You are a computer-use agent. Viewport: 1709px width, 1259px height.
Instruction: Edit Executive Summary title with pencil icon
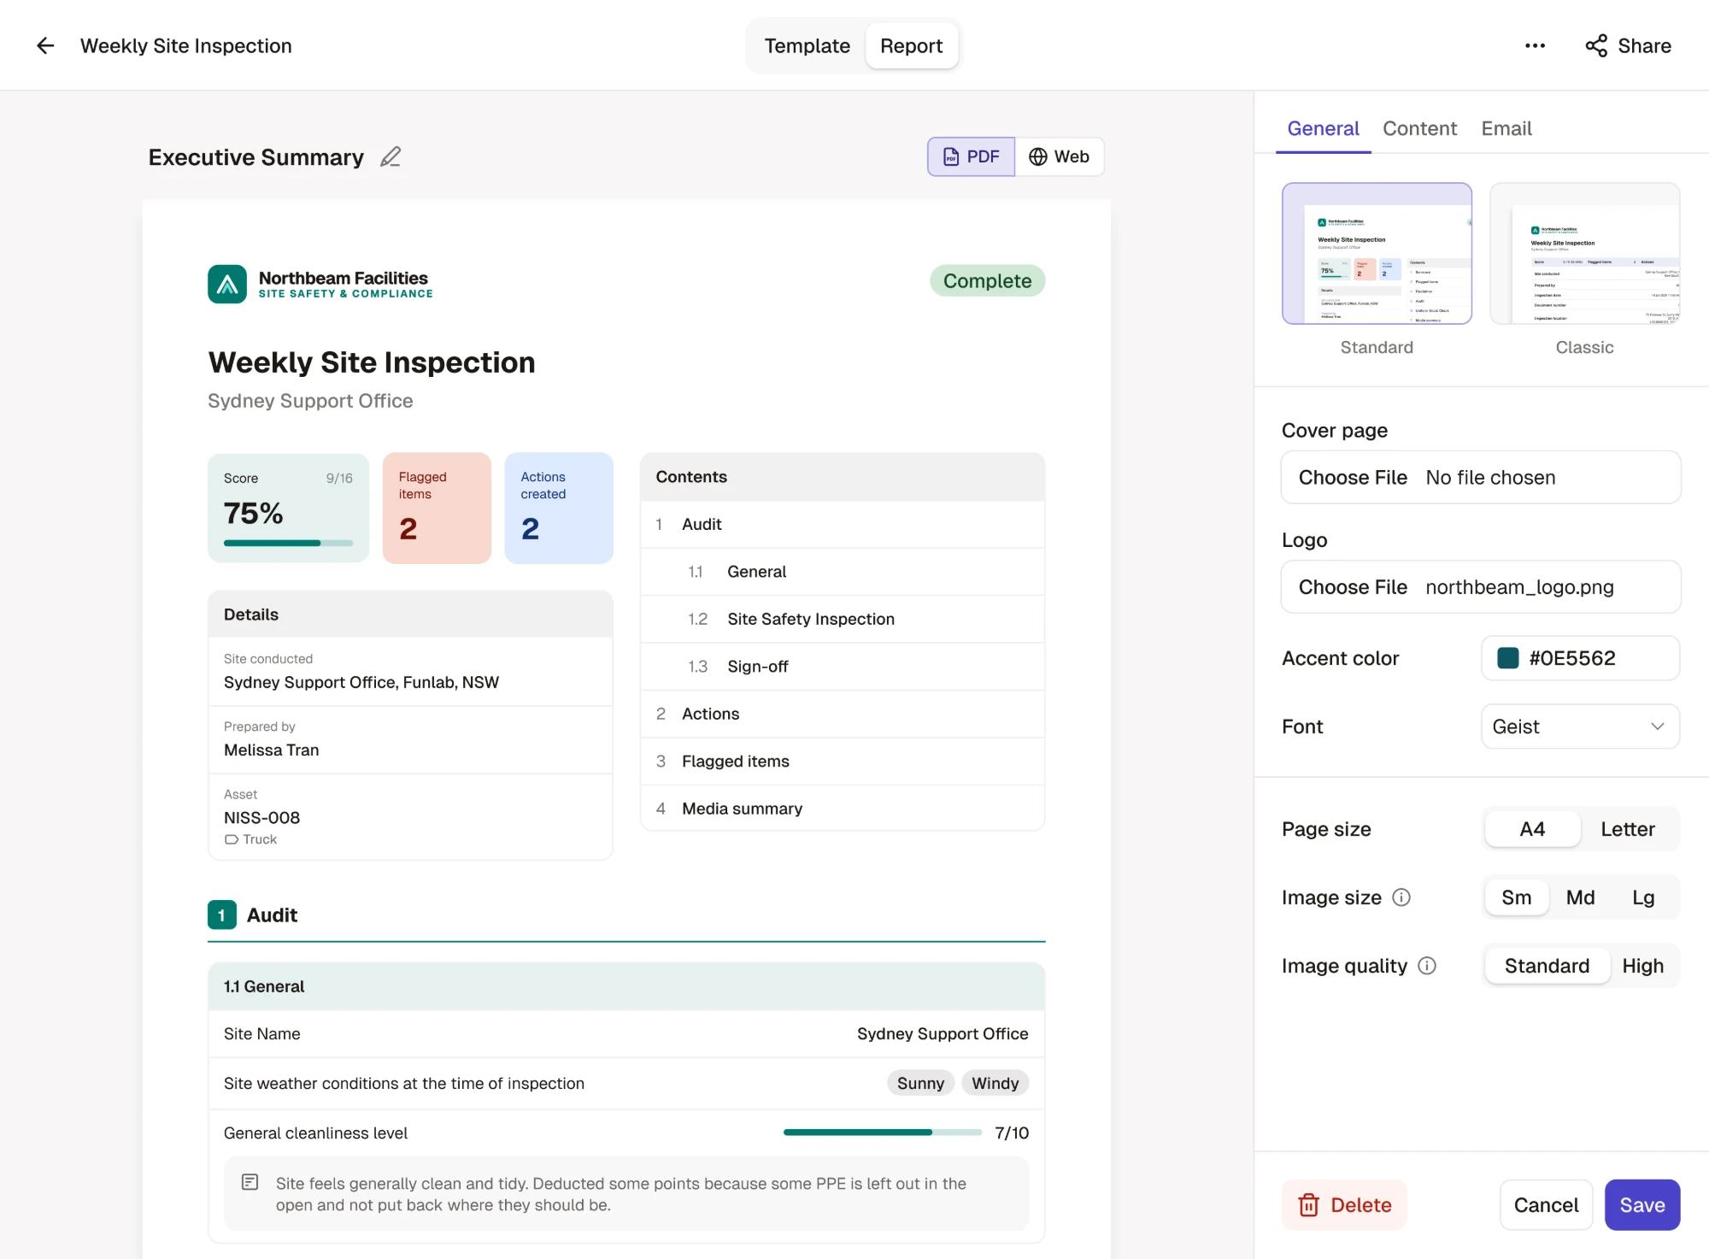391,156
